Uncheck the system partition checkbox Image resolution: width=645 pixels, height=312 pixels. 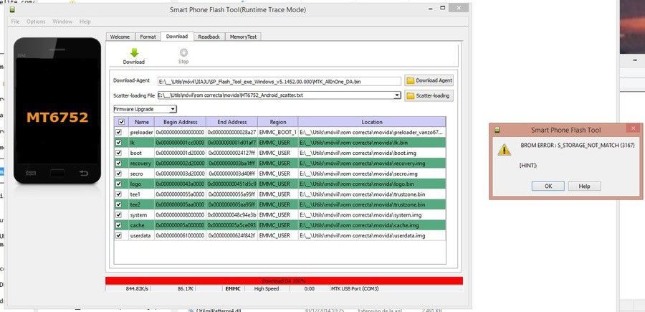tap(119, 215)
